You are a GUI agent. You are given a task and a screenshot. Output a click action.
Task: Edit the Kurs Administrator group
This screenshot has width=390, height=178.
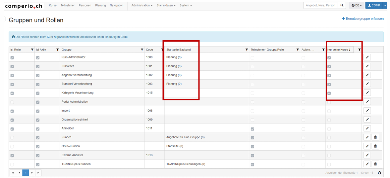pos(367,57)
